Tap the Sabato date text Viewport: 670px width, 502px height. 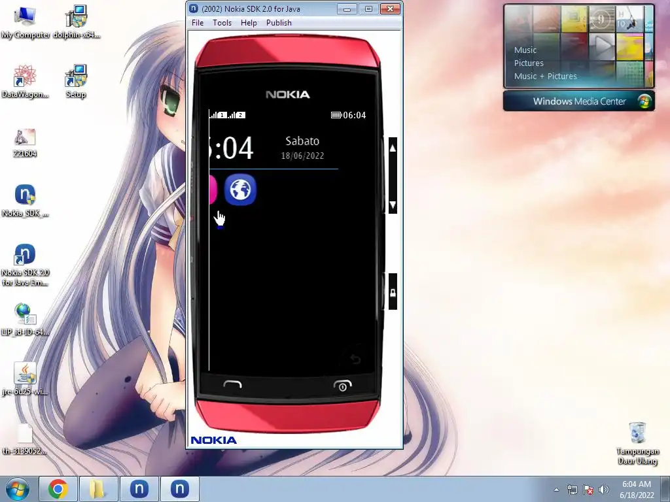[302, 141]
